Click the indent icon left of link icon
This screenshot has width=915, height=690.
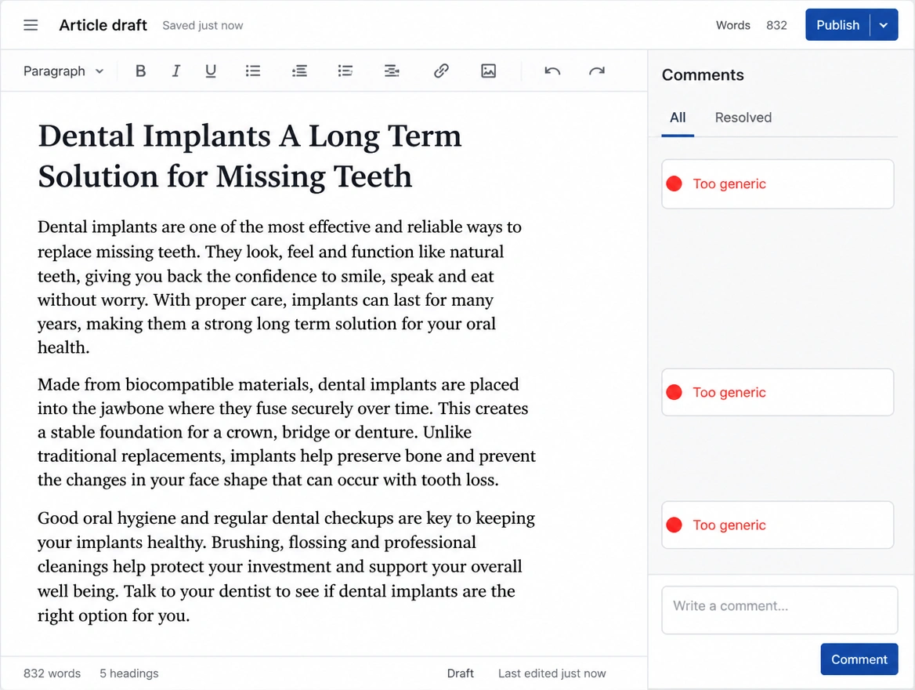point(392,71)
